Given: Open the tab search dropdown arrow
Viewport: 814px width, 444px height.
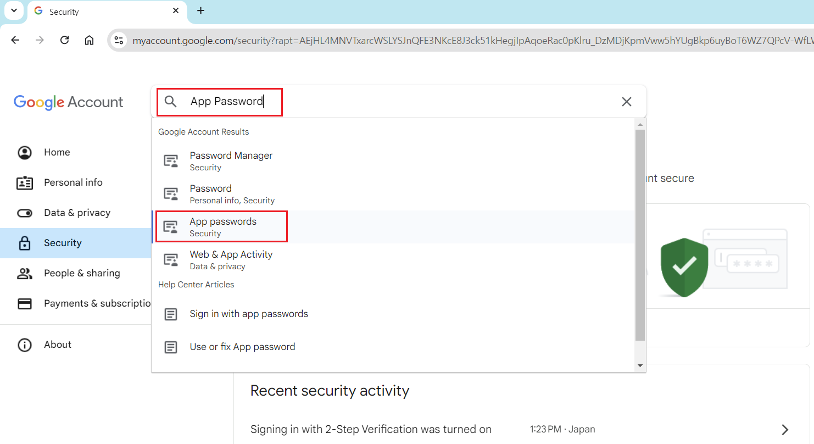Looking at the screenshot, I should [x=14, y=10].
